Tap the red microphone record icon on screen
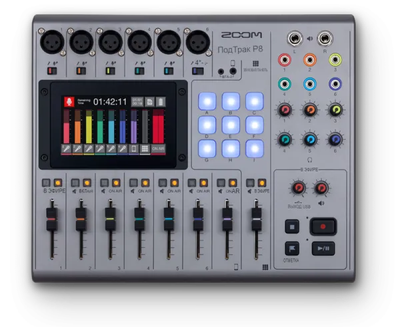 [68, 101]
